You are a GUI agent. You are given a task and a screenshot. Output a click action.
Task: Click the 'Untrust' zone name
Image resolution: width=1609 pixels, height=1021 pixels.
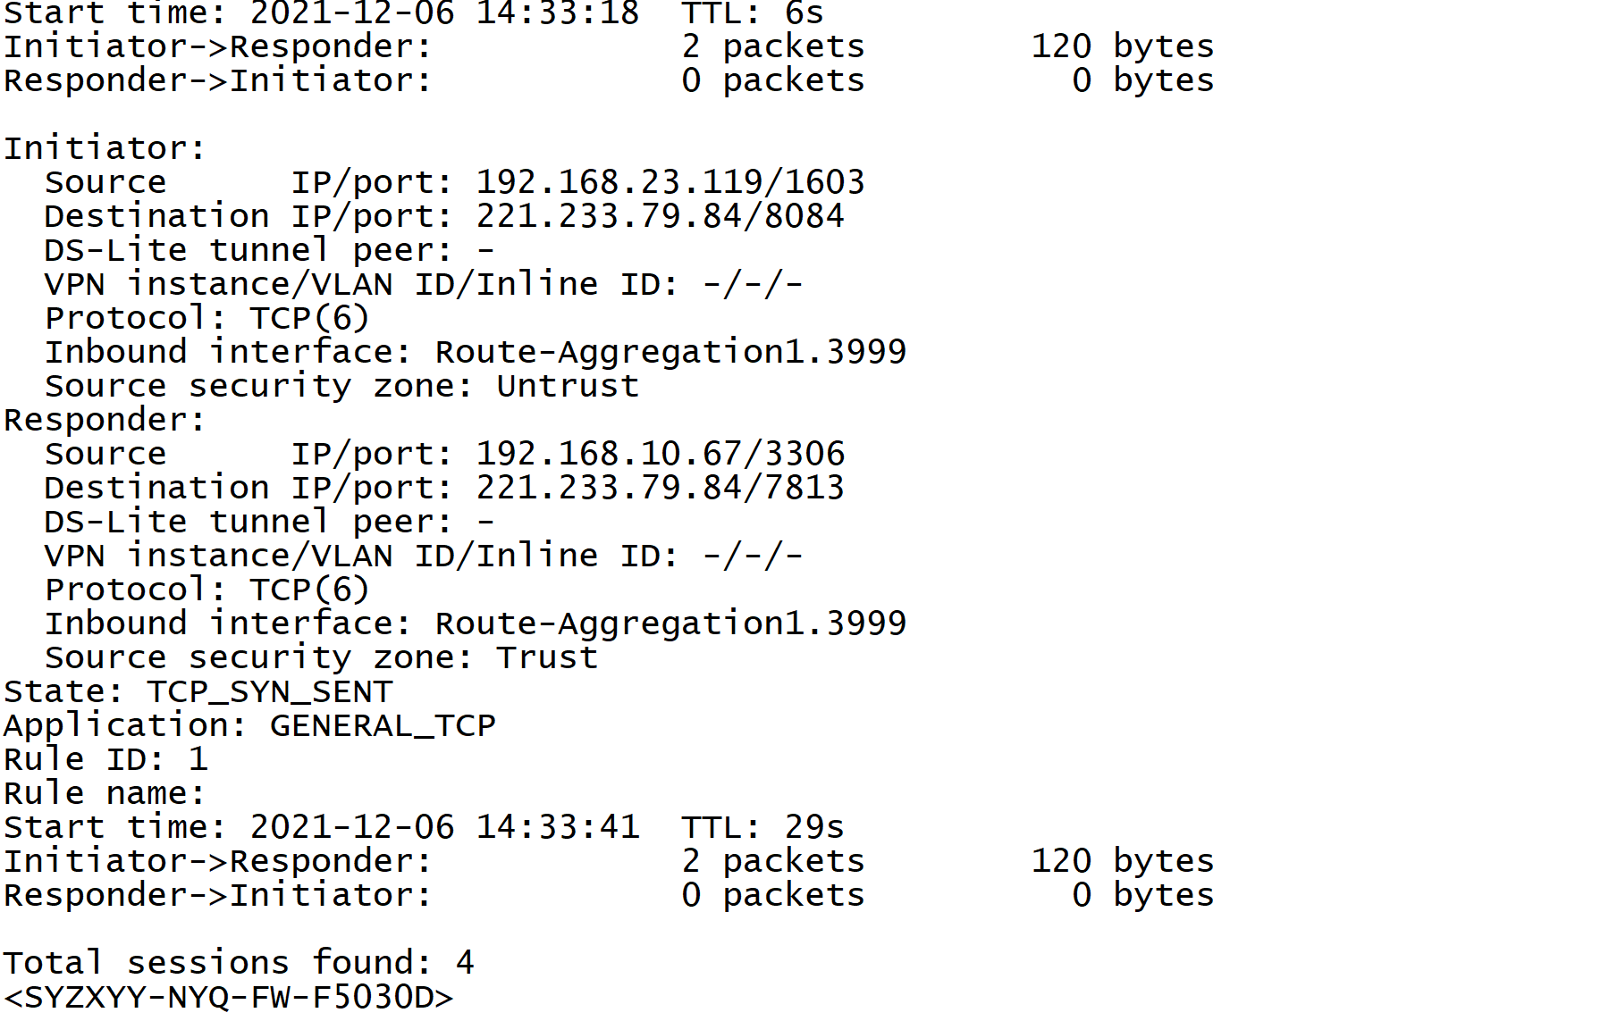click(568, 386)
